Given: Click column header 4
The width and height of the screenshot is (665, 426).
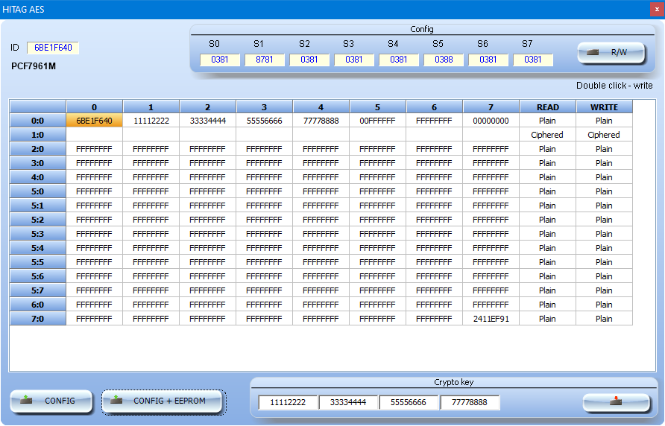Looking at the screenshot, I should (321, 107).
